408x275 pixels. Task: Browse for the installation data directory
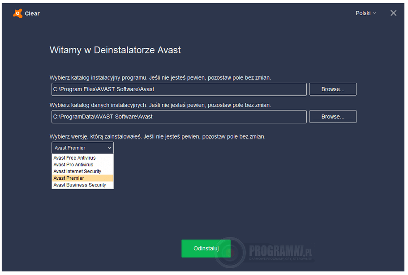333,117
